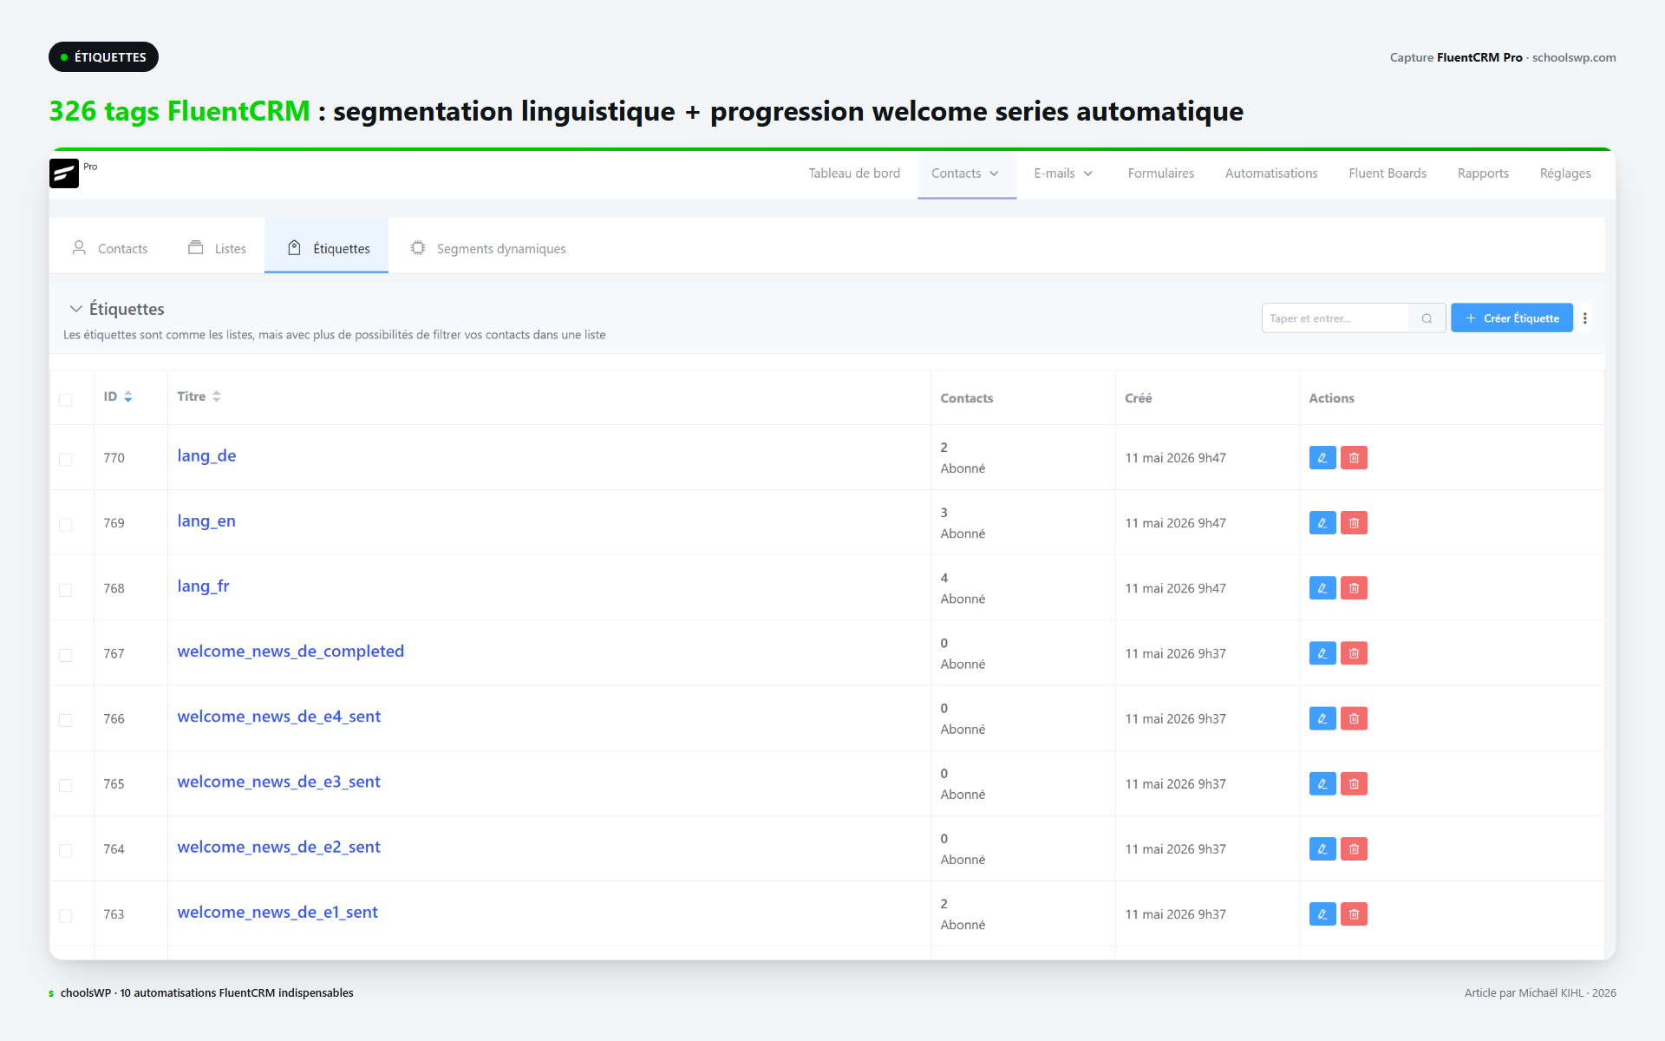The height and width of the screenshot is (1041, 1665).
Task: Click the Créé column header
Action: tap(1138, 398)
